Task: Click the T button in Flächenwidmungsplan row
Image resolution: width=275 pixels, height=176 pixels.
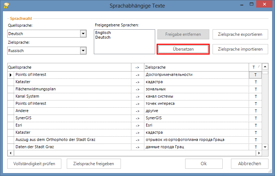Action: point(256,89)
